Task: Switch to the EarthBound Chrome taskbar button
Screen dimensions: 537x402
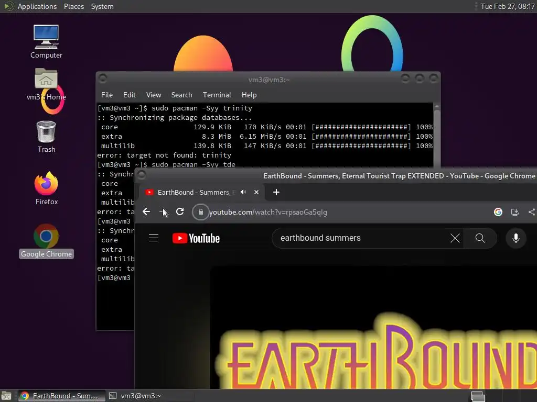Action: coord(62,396)
